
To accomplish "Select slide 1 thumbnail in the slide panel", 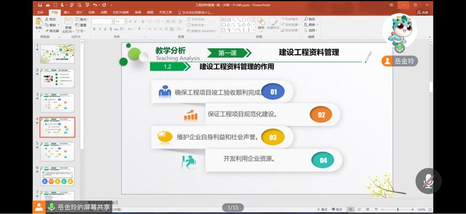I will pos(57,54).
